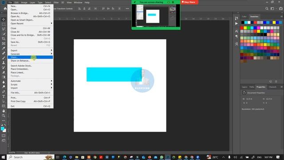Click the cyan foreground color swatch
Viewport: 284px width, 160px height.
pyautogui.click(x=2, y=128)
